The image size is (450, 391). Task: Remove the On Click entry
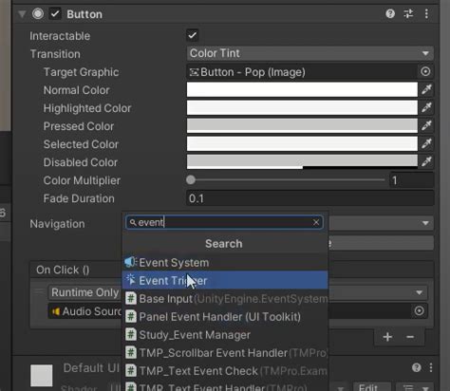(410, 337)
